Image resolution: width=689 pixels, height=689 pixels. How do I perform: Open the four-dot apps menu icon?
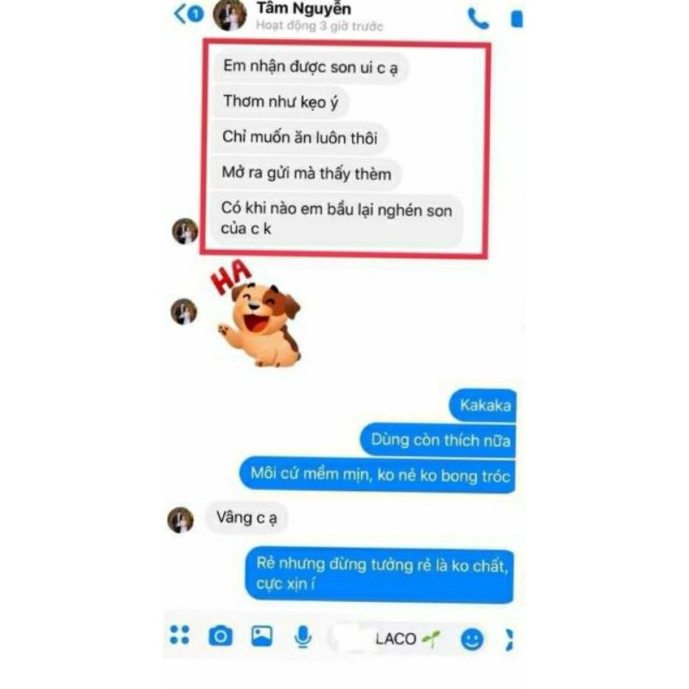[x=179, y=635]
